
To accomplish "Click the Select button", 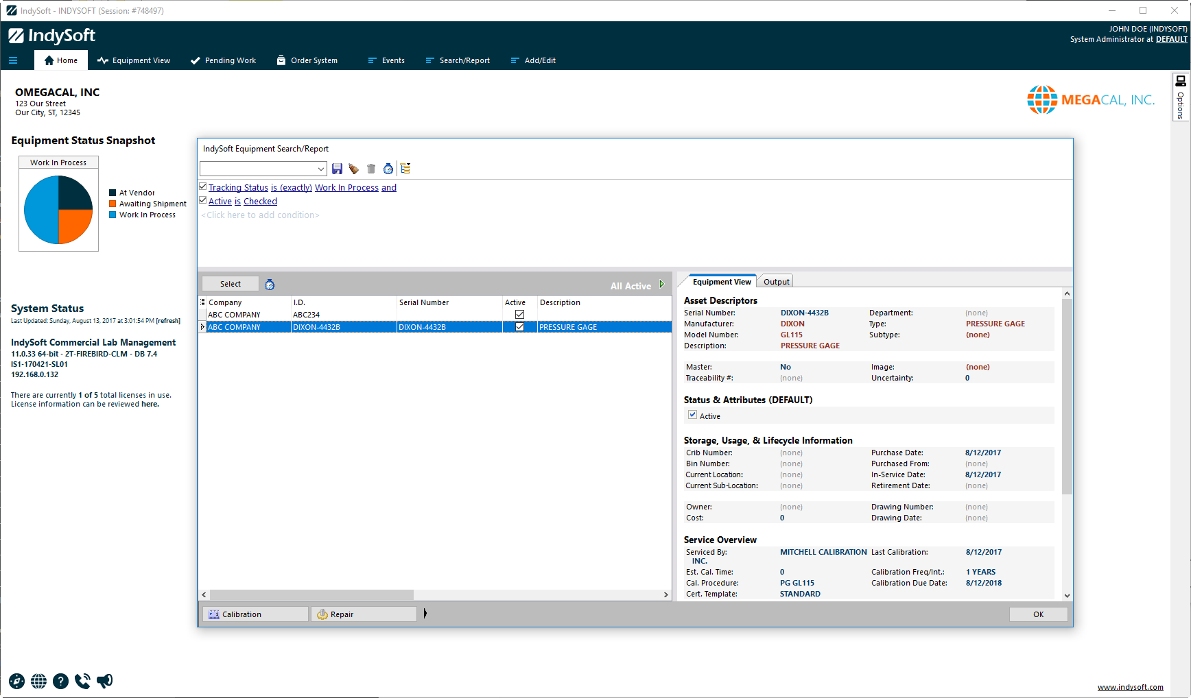I will 231,284.
